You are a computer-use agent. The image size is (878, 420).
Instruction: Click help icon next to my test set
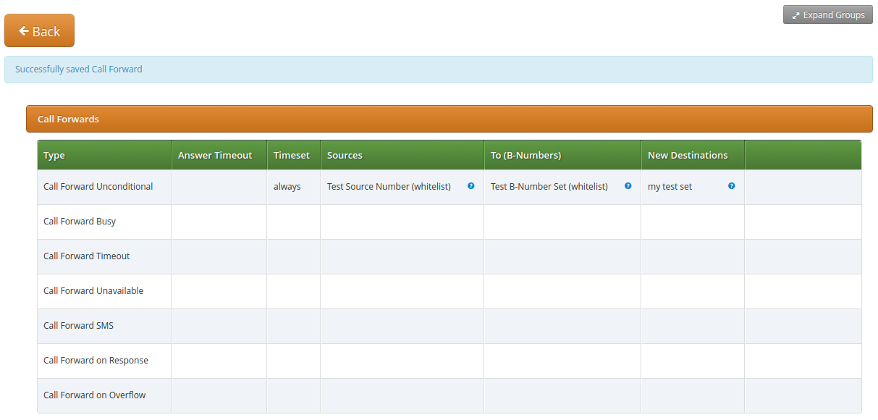(731, 186)
